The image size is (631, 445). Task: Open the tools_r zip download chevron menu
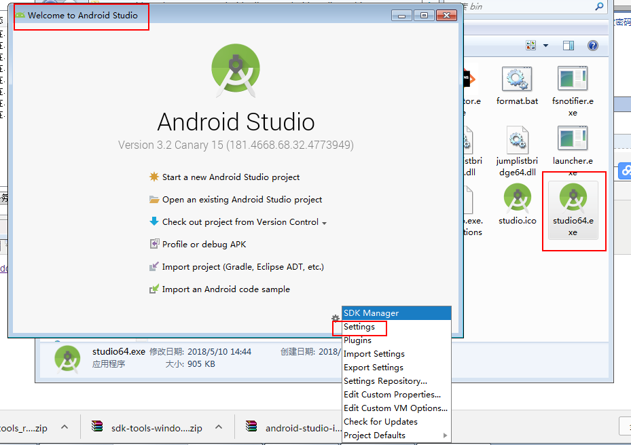click(x=65, y=427)
